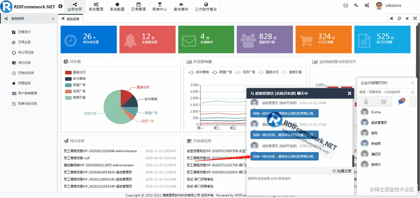This screenshot has width=420, height=198.
Task: Toggle 视频广告 series in the line chart legend
Action: (245, 72)
